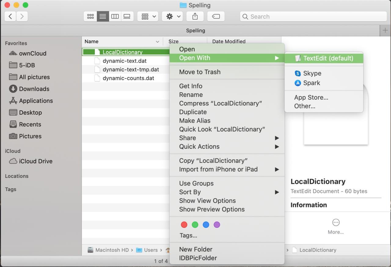Image resolution: width=391 pixels, height=267 pixels.
Task: Open the group-by dropdown in toolbar
Action: point(148,17)
